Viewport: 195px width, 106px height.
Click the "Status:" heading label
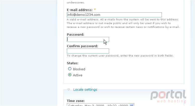point(73,63)
